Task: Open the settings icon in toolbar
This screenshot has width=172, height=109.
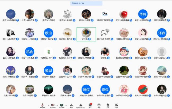Action: pos(117,105)
